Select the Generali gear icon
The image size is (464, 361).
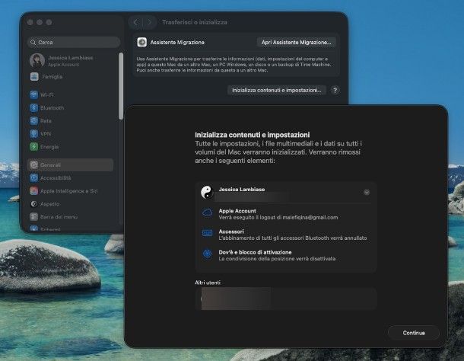pos(33,165)
